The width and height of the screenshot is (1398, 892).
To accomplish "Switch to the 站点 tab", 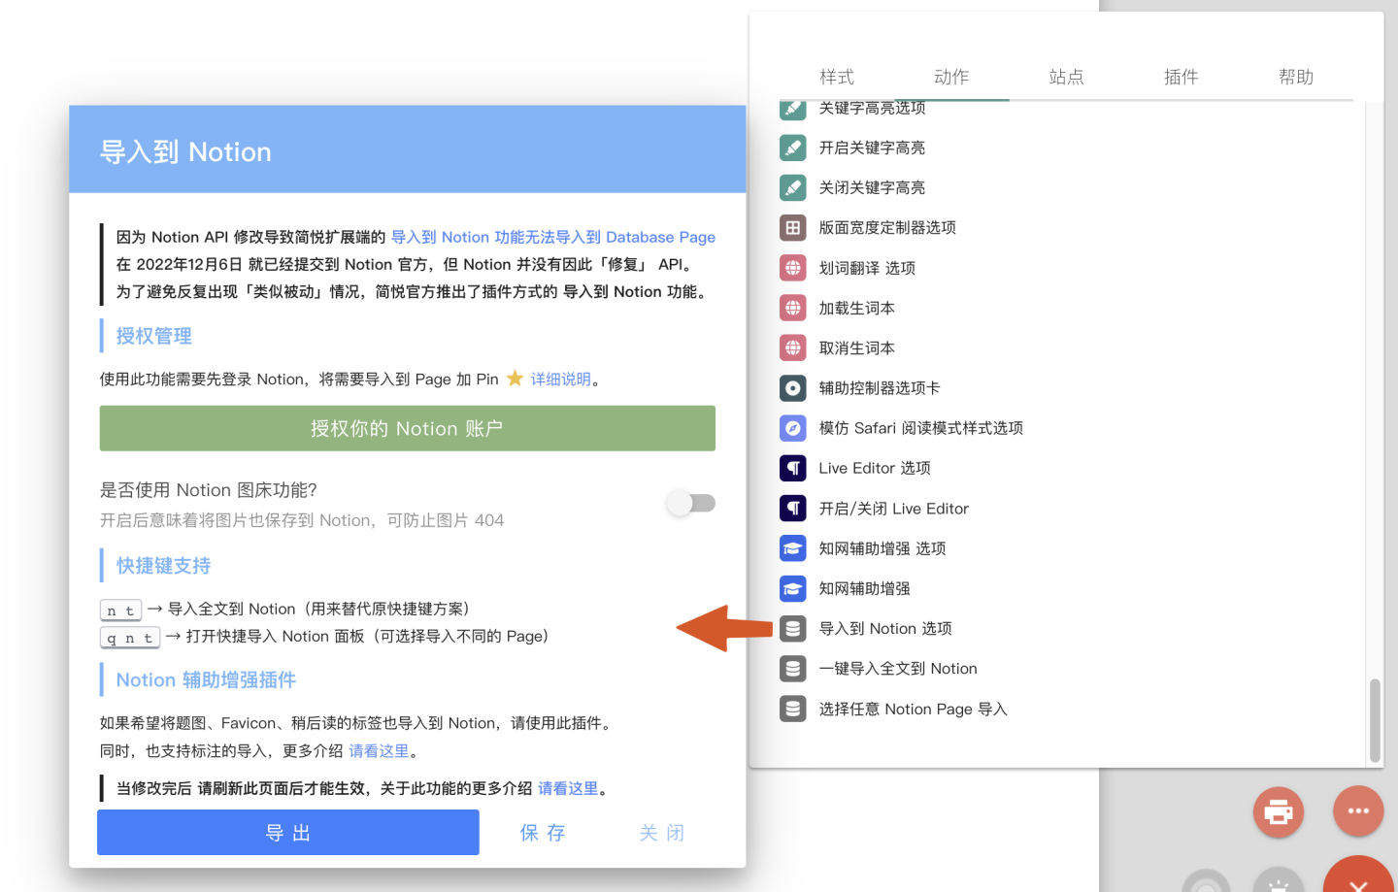I will pos(1066,77).
